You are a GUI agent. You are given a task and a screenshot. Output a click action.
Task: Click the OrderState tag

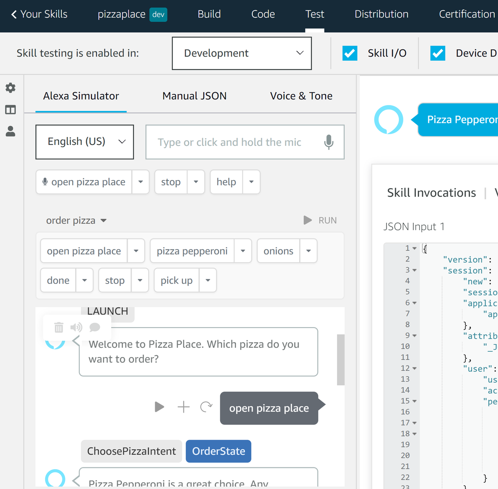[x=219, y=451]
